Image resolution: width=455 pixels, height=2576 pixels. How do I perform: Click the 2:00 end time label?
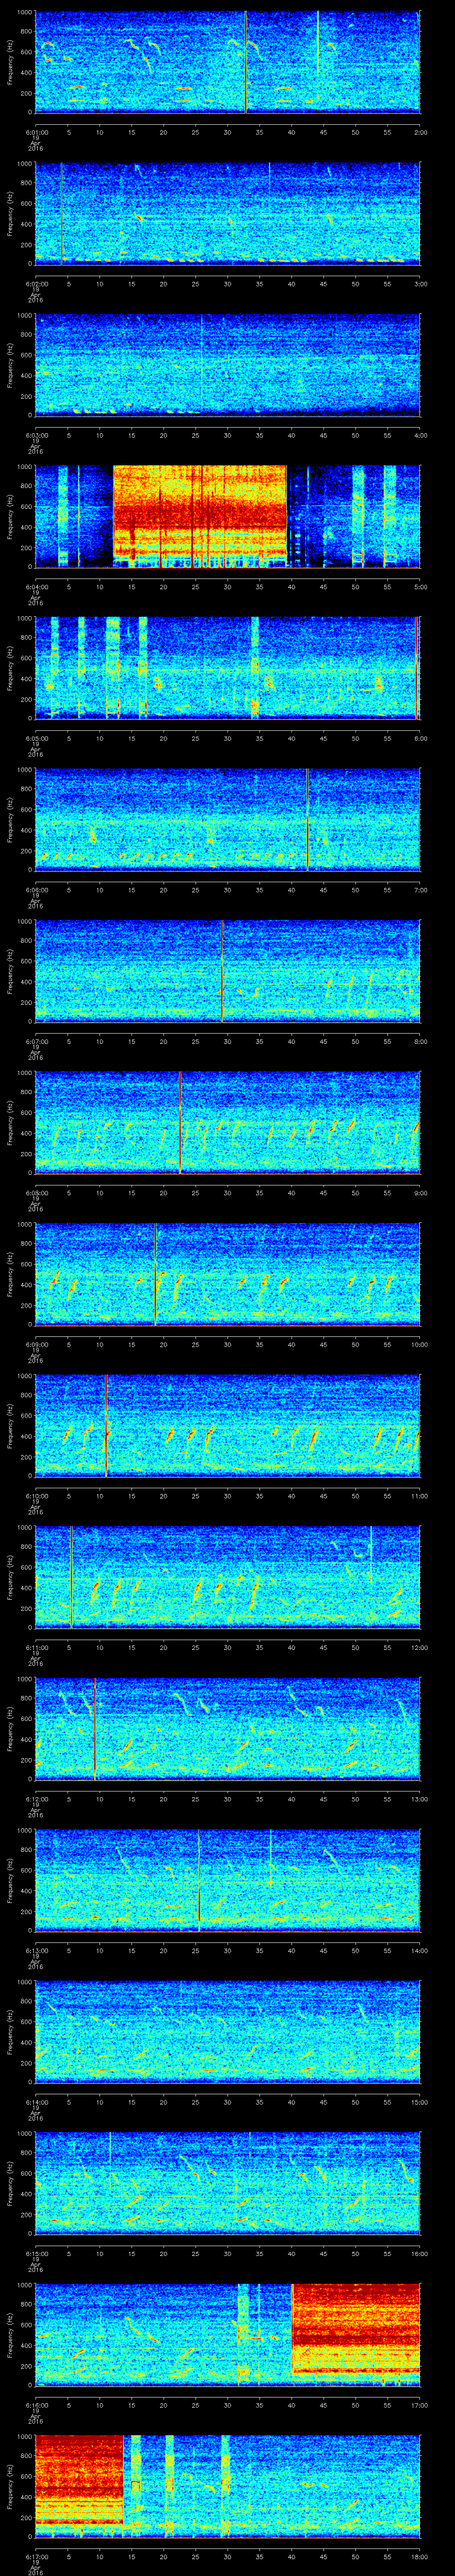[420, 131]
